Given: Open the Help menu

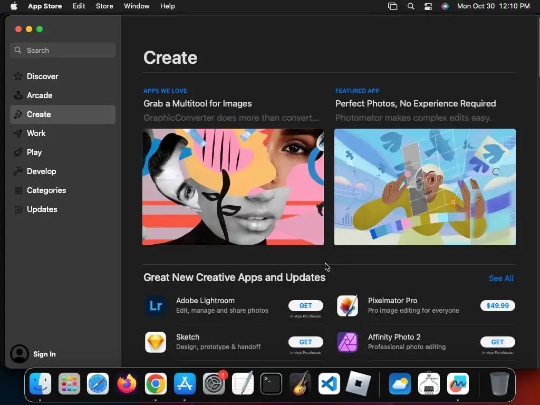Looking at the screenshot, I should coord(167,6).
